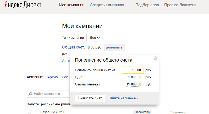
Task: Open Прогноз бюджета page
Action: (180, 5)
